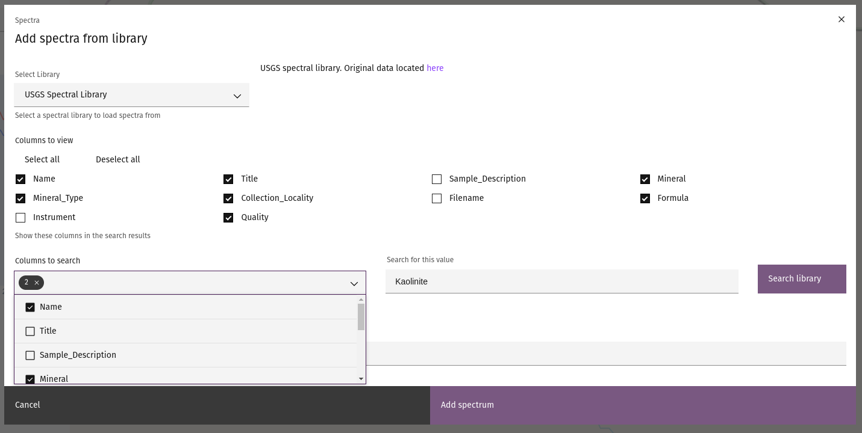Close the Add spectra dialog

[841, 19]
